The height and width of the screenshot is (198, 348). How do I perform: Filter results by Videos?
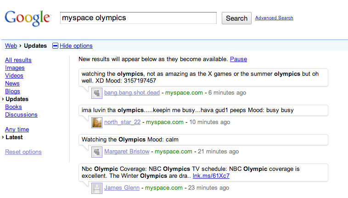[x=14, y=76]
